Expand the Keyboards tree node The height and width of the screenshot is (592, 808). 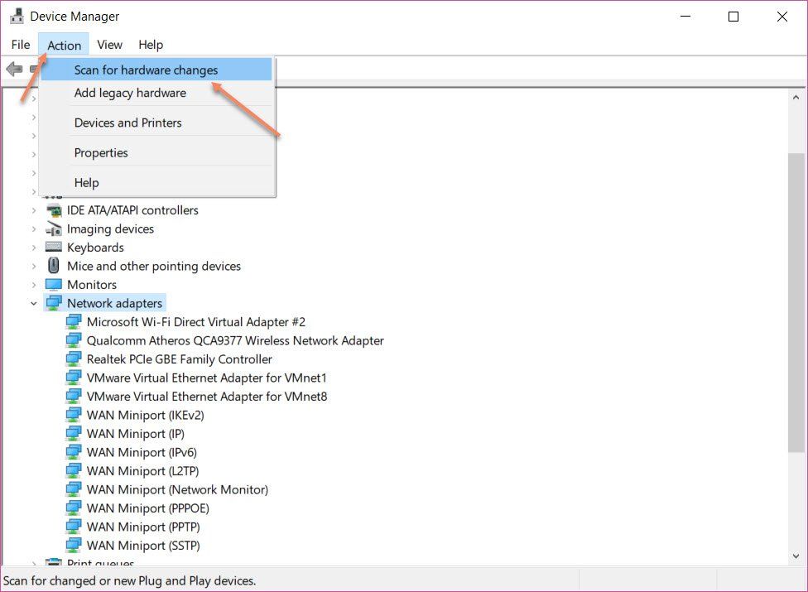pos(34,248)
